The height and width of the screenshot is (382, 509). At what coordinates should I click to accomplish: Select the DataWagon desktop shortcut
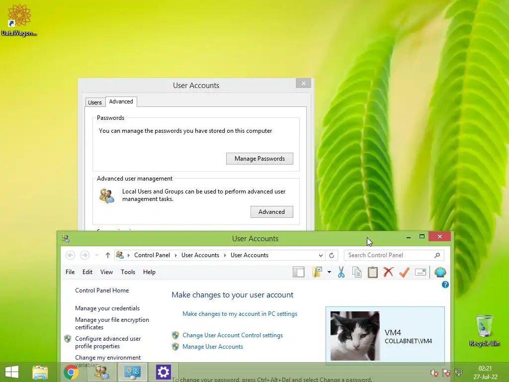[19, 20]
